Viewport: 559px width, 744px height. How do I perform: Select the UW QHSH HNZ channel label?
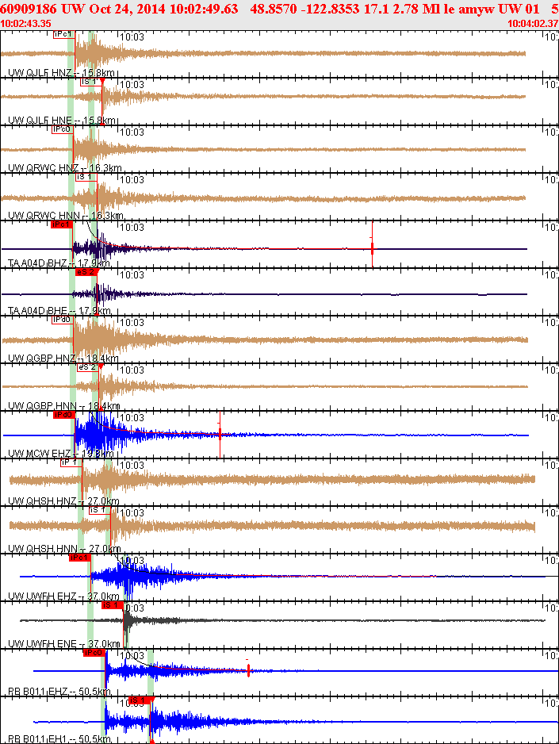click(x=63, y=501)
